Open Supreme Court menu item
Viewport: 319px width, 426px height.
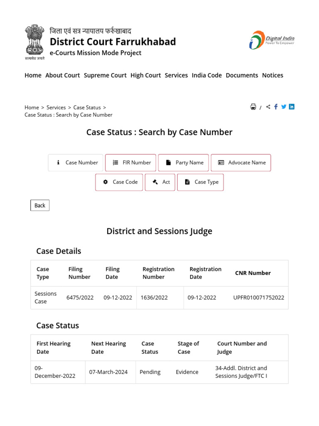coord(105,75)
